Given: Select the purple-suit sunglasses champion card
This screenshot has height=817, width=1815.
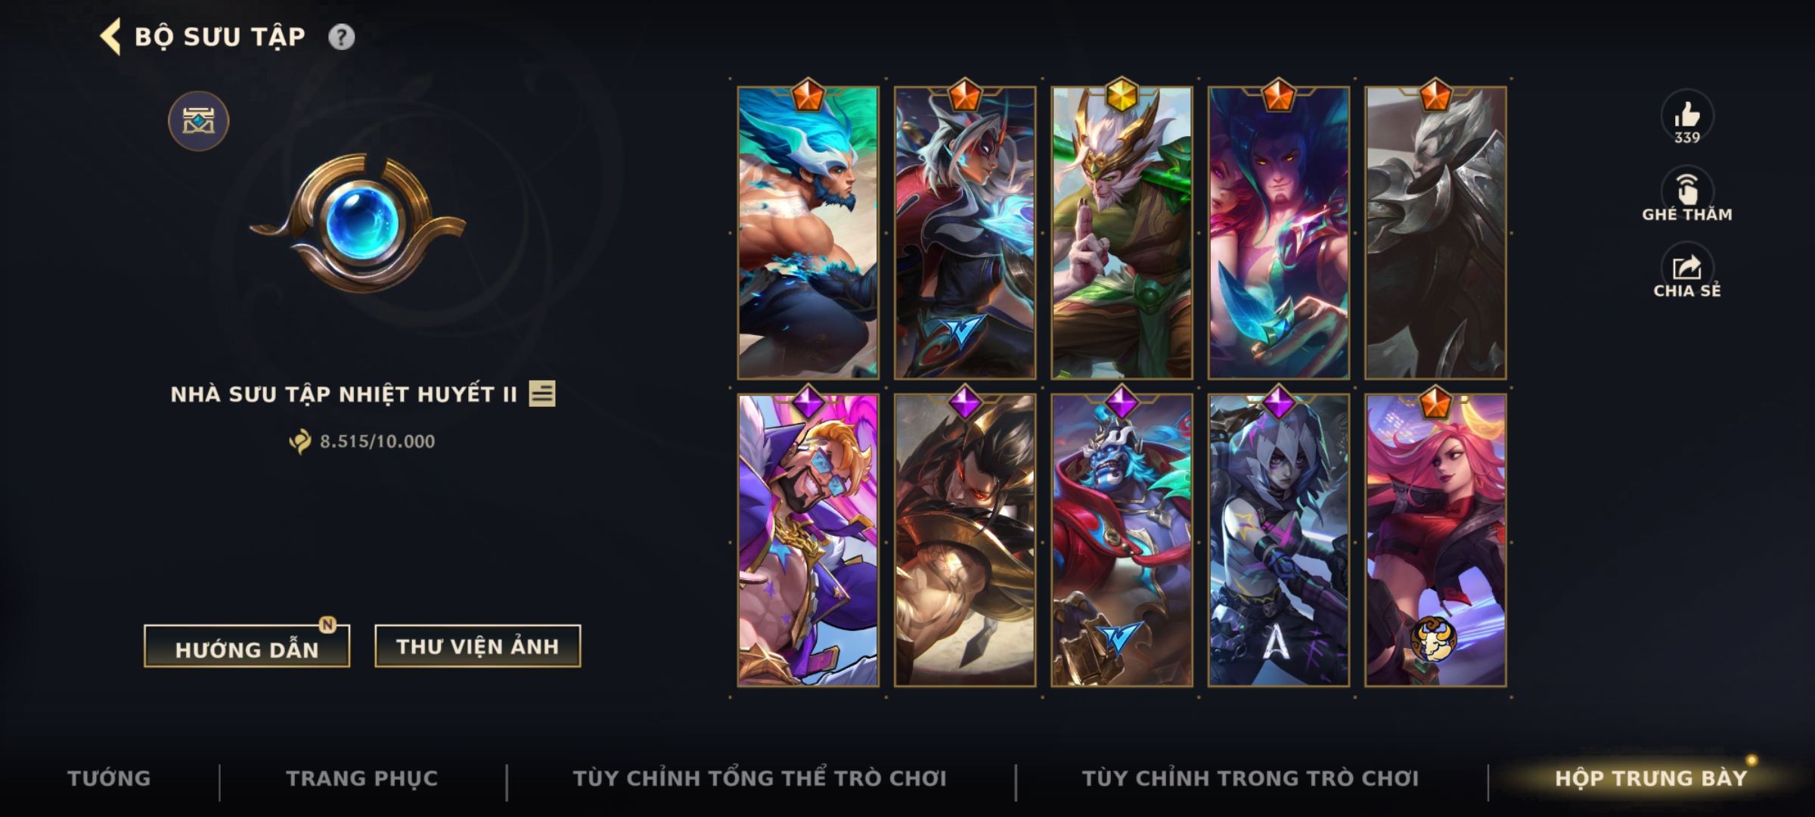Looking at the screenshot, I should (x=808, y=540).
